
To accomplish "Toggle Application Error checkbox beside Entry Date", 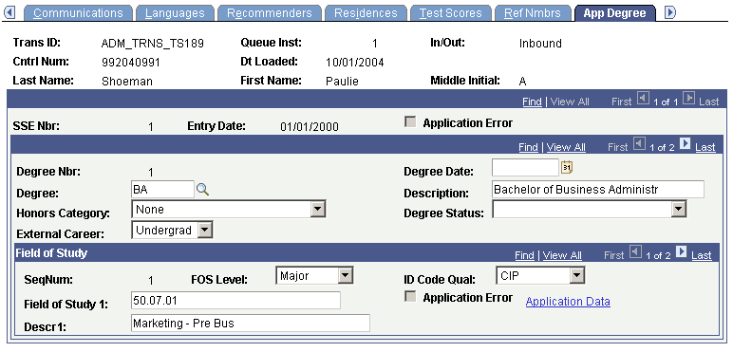I will 410,122.
